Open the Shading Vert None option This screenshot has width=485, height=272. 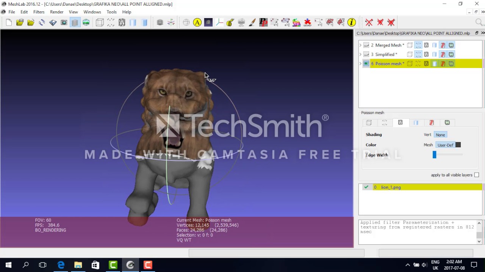point(440,134)
